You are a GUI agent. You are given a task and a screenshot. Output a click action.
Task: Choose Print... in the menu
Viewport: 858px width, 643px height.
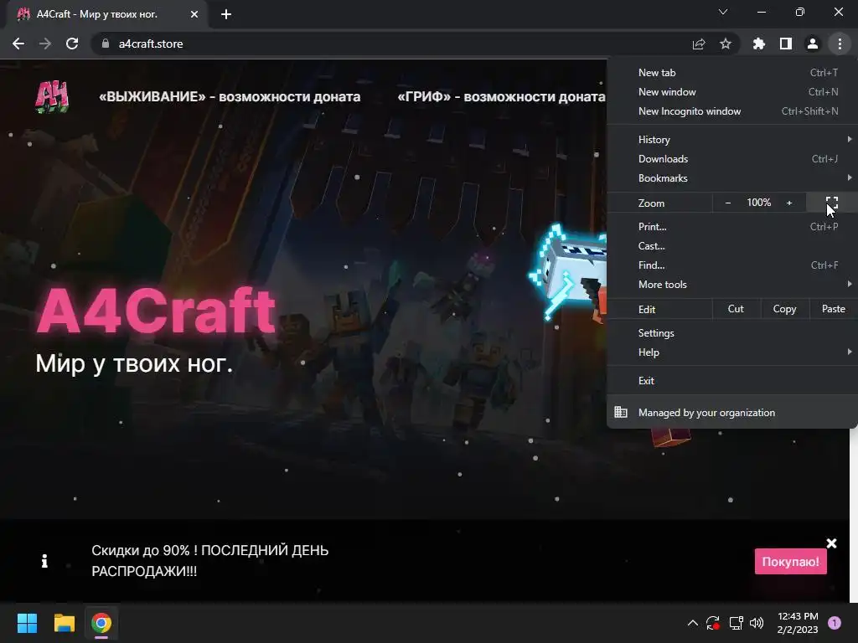(732, 226)
